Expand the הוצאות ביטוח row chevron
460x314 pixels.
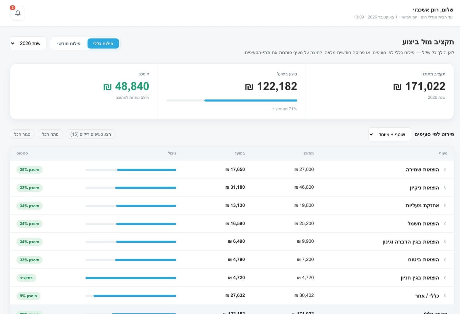click(445, 260)
